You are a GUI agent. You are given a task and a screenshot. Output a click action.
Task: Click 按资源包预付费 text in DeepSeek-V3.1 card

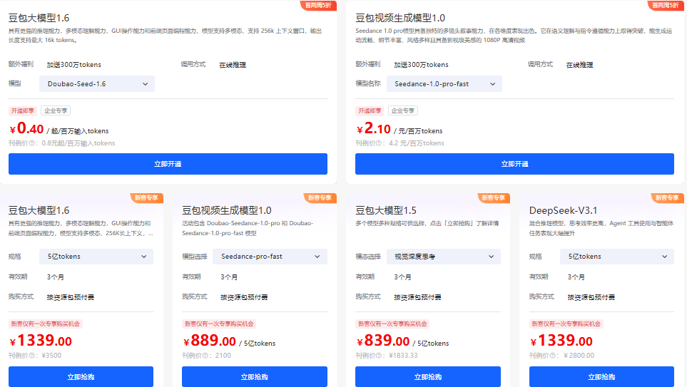point(591,297)
